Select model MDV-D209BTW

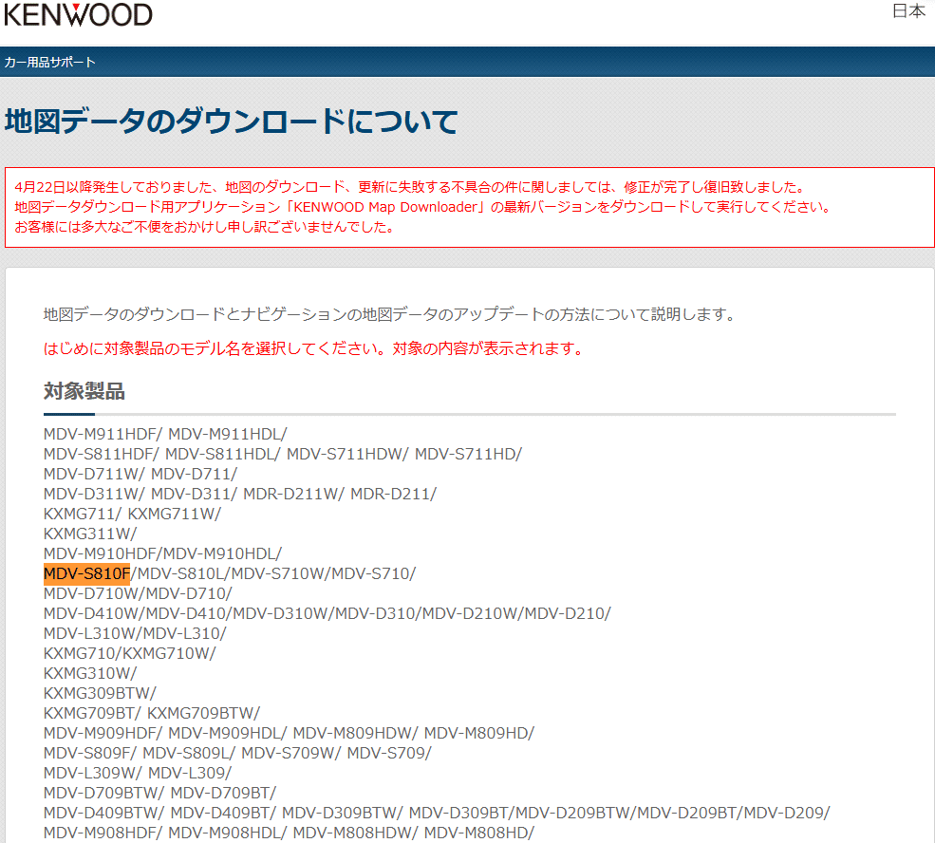(574, 813)
